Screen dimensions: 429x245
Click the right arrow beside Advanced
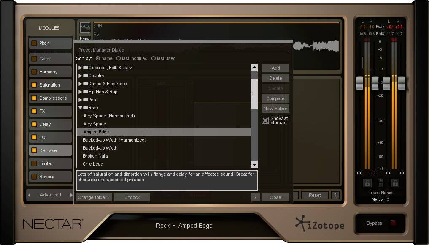[x=71, y=195]
